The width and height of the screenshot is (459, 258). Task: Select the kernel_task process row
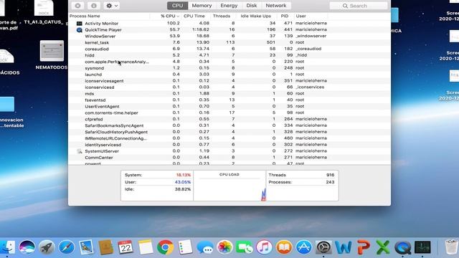point(229,42)
